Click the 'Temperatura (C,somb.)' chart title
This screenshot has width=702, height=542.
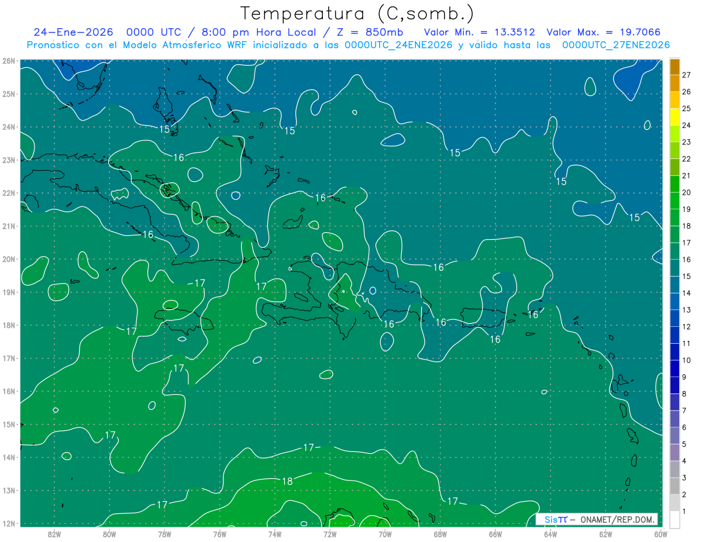tap(357, 13)
